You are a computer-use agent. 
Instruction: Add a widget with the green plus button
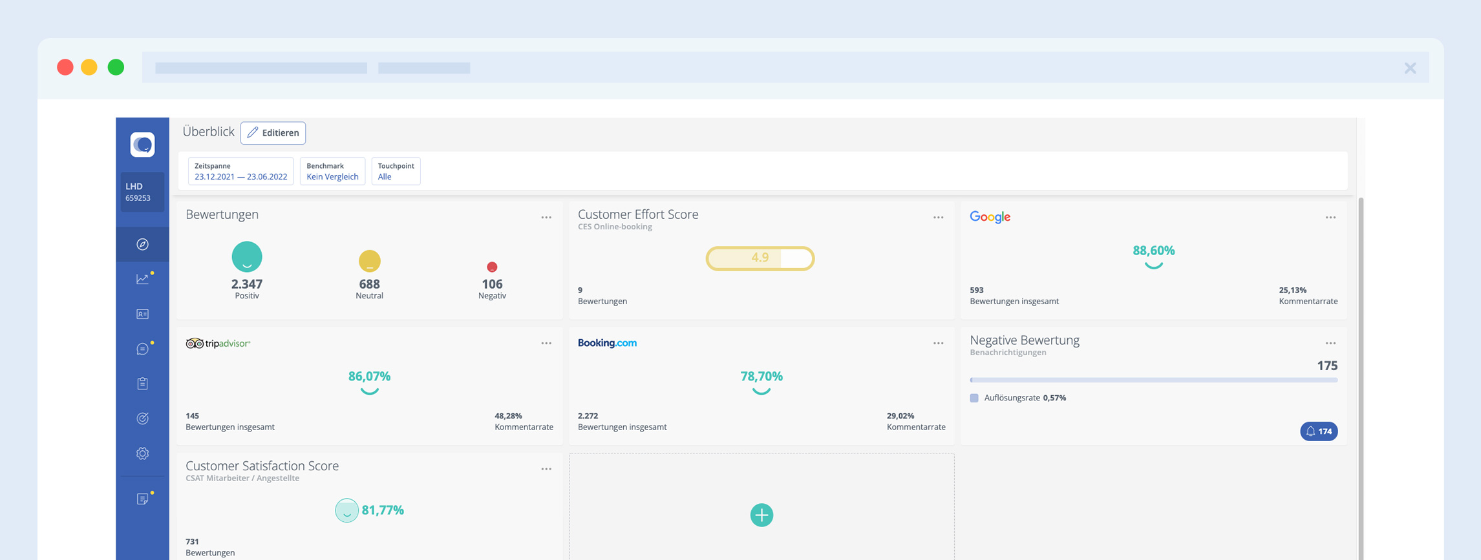coord(762,515)
